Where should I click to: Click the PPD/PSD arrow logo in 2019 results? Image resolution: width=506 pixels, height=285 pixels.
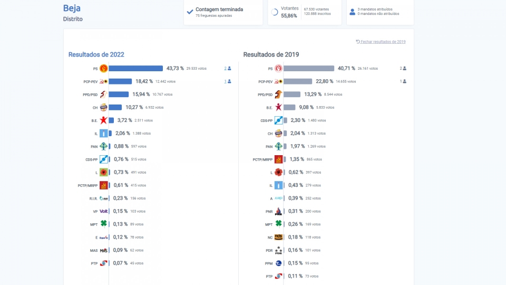click(x=278, y=94)
